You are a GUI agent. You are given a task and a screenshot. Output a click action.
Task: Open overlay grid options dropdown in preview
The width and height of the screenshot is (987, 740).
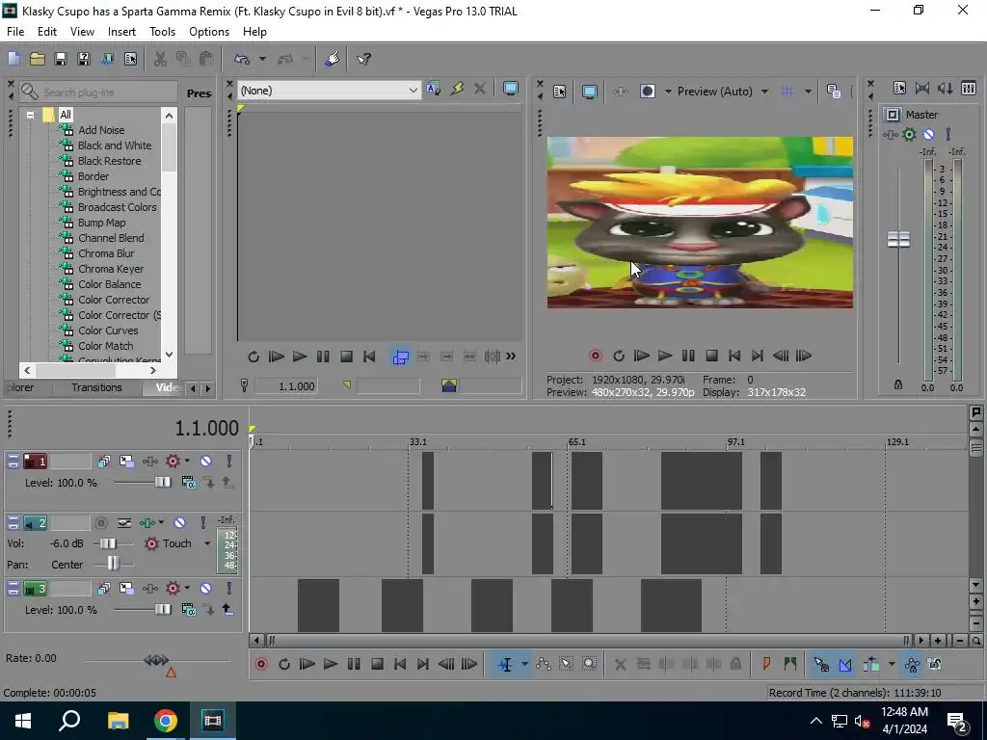click(808, 92)
